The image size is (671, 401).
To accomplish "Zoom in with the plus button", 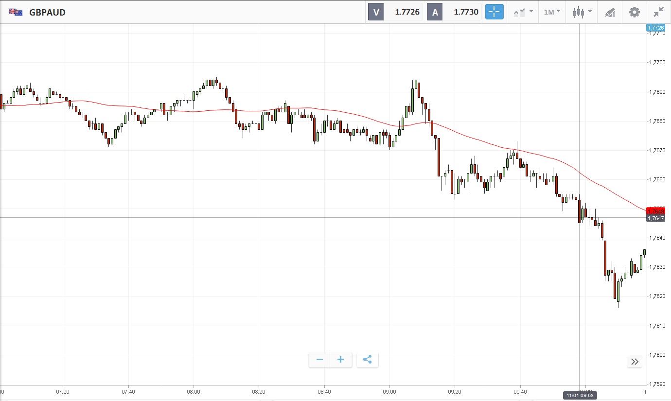I will (x=341, y=360).
